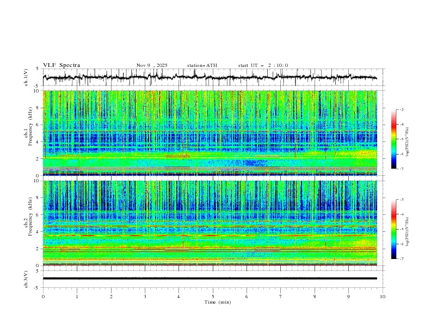Click the ch.2 colorbar log(PSD) label
The width and height of the screenshot is (431, 333).
[407, 232]
